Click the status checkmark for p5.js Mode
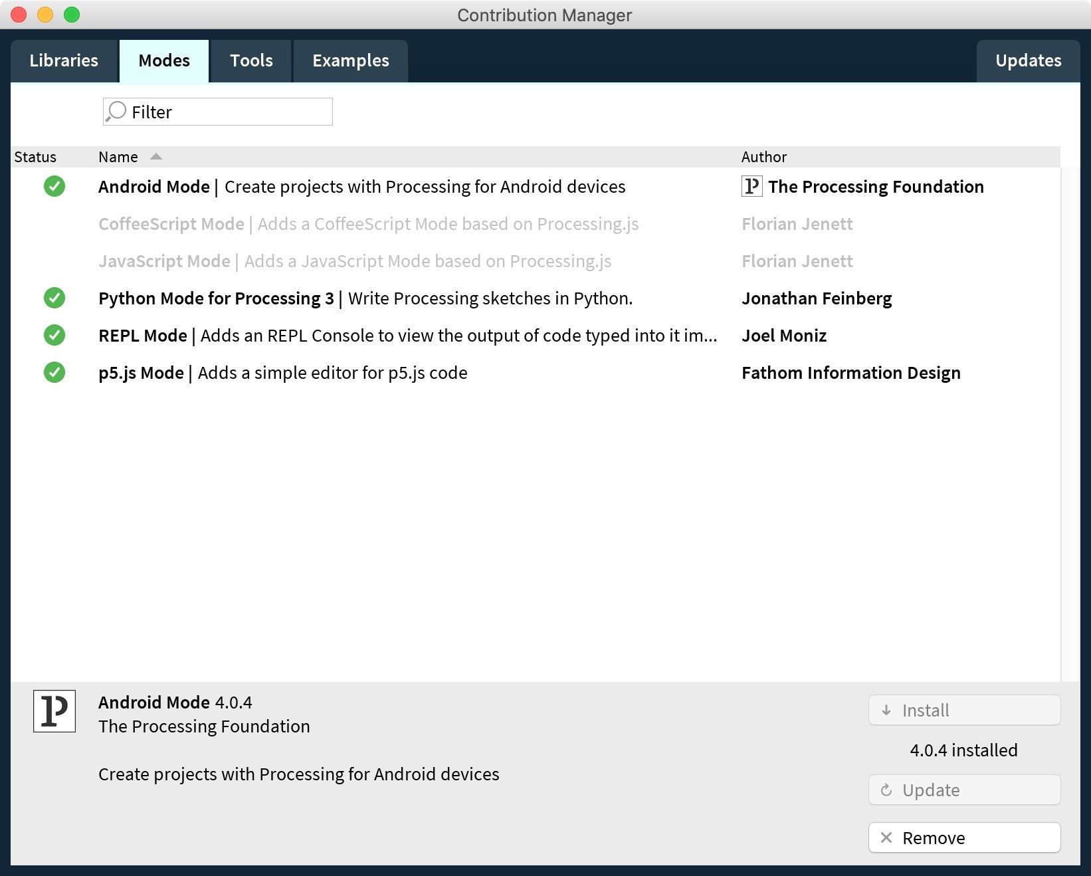 click(54, 373)
